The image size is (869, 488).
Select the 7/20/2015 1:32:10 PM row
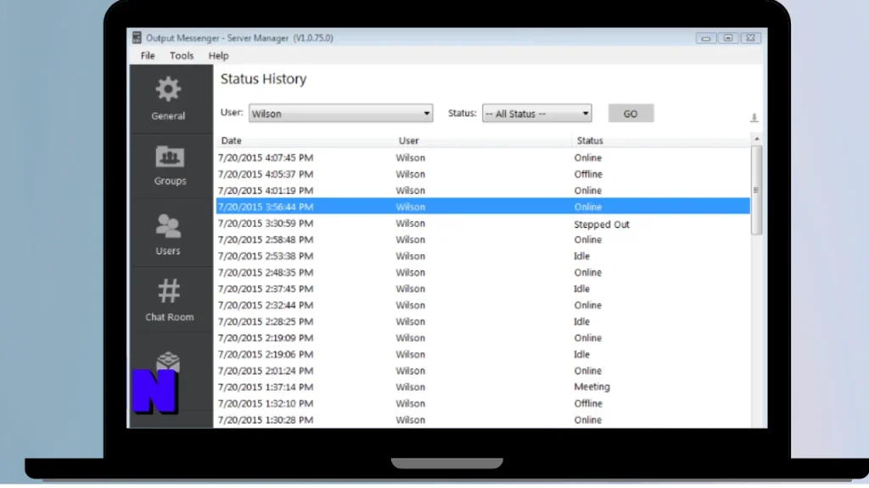click(483, 403)
